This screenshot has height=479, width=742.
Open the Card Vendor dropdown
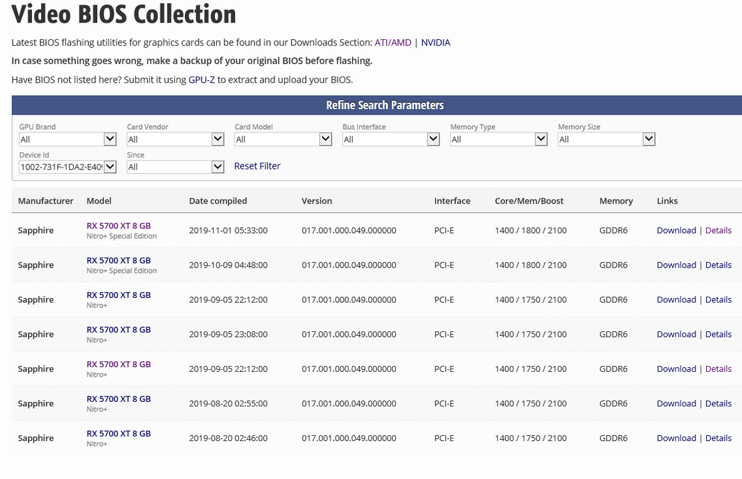tap(176, 139)
